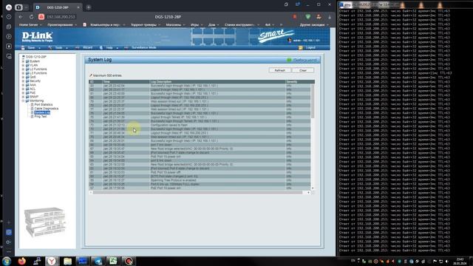Open Ping Test under Monitoring
The width and height of the screenshot is (473, 266).
[x=40, y=117]
